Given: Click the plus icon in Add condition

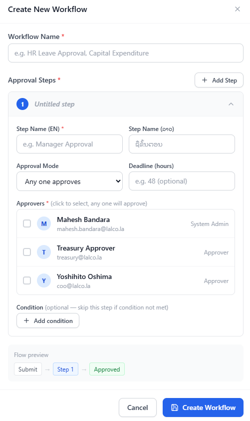Looking at the screenshot, I should (x=26, y=320).
